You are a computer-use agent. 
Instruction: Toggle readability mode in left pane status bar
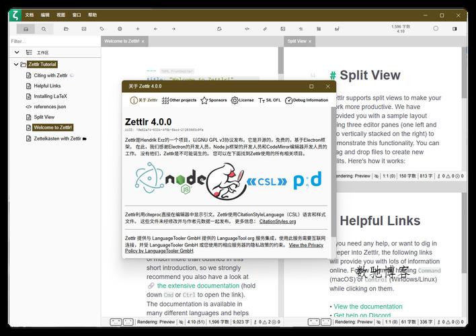182,322
